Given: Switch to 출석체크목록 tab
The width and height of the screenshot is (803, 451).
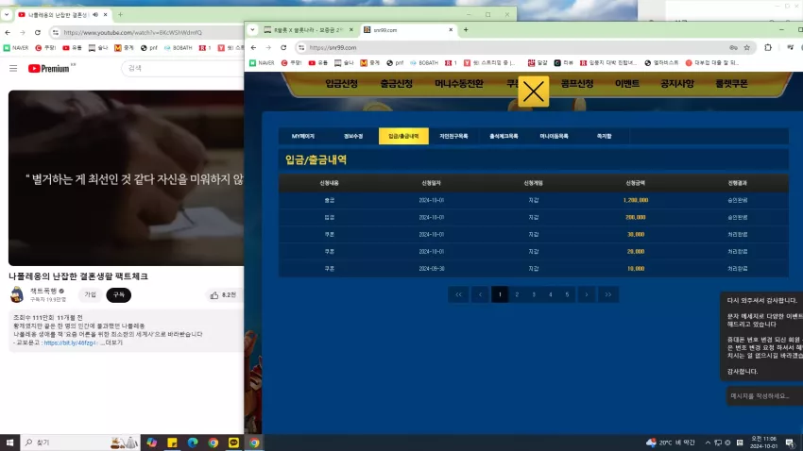Looking at the screenshot, I should [x=504, y=136].
